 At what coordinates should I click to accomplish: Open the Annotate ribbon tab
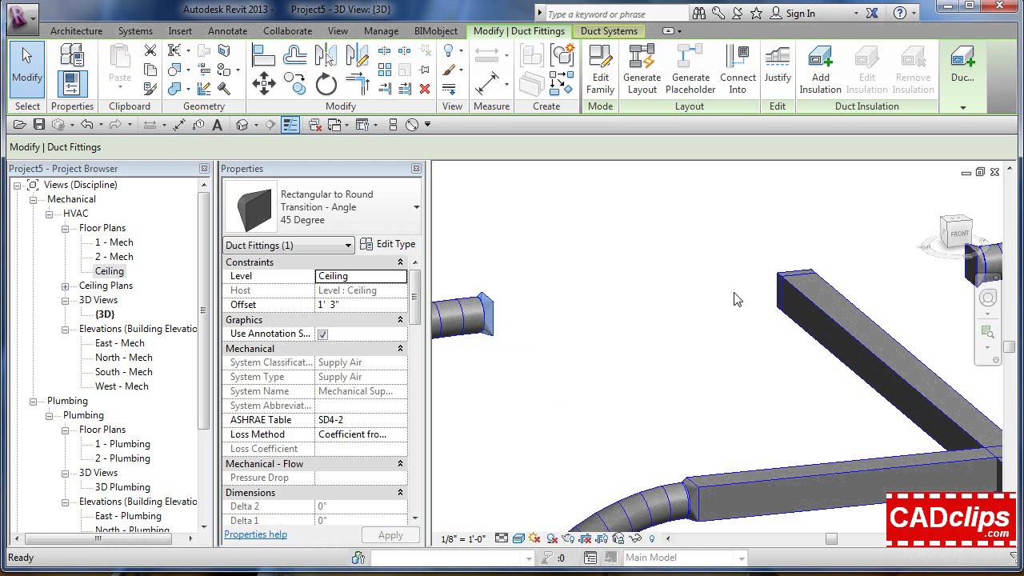227,31
